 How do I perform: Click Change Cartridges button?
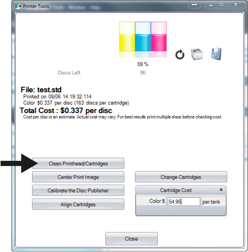pyautogui.click(x=181, y=177)
